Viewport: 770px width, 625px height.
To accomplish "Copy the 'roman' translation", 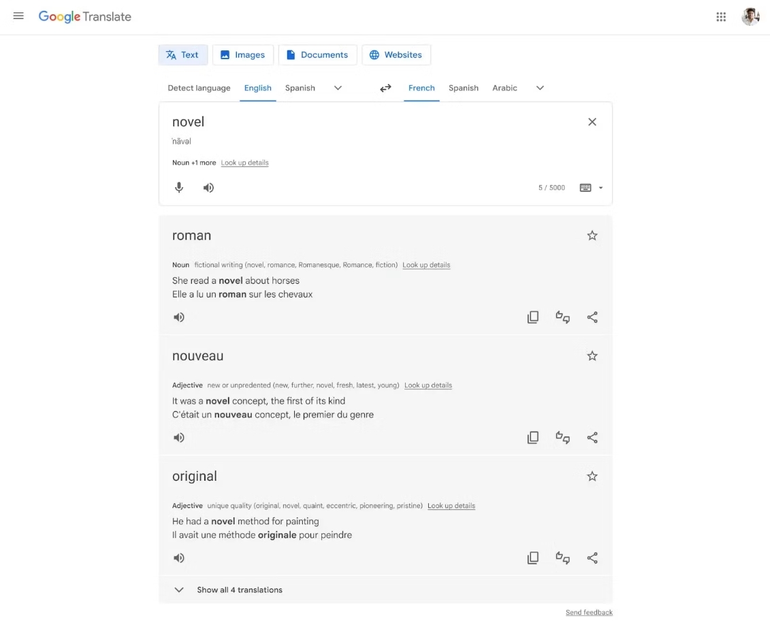I will [x=533, y=317].
